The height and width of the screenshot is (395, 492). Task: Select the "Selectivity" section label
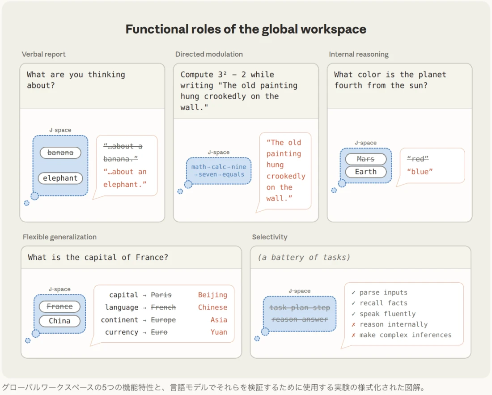pos(270,237)
